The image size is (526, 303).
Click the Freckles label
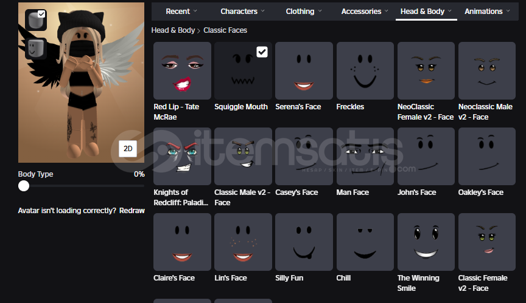coord(350,107)
